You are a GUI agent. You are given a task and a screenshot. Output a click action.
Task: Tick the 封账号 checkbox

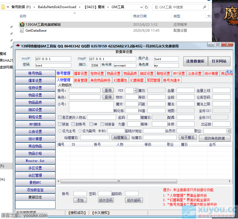pyautogui.click(x=73, y=124)
